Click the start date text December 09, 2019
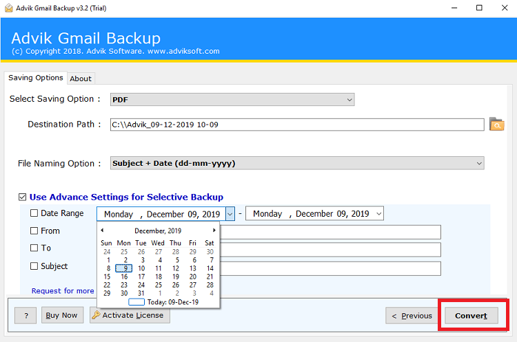Screen dimensions: 517x342 (x=183, y=214)
